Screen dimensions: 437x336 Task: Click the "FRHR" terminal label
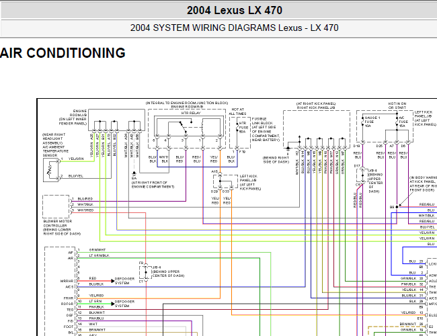[69, 298]
